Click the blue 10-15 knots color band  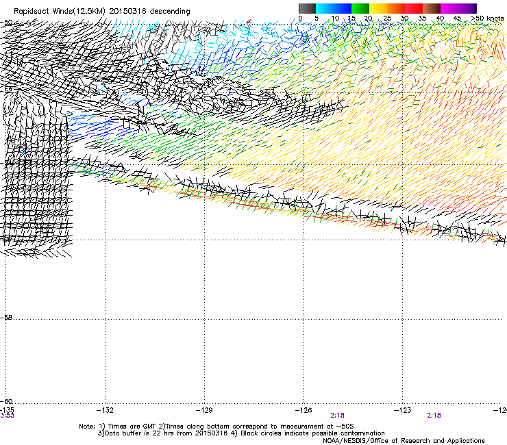click(343, 8)
